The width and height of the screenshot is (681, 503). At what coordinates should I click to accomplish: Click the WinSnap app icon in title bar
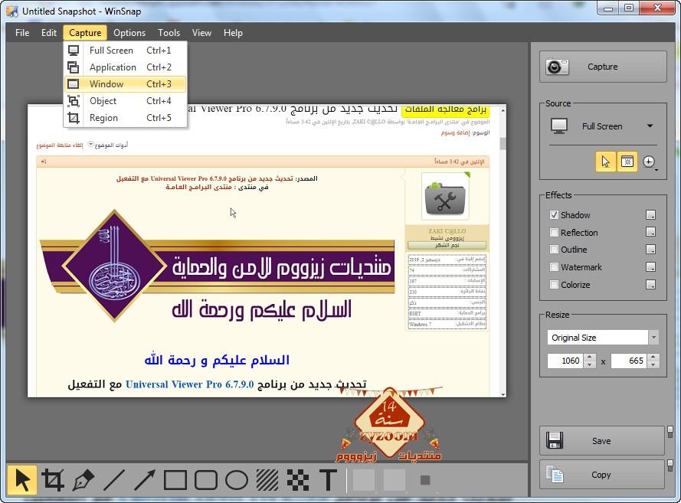(x=12, y=11)
